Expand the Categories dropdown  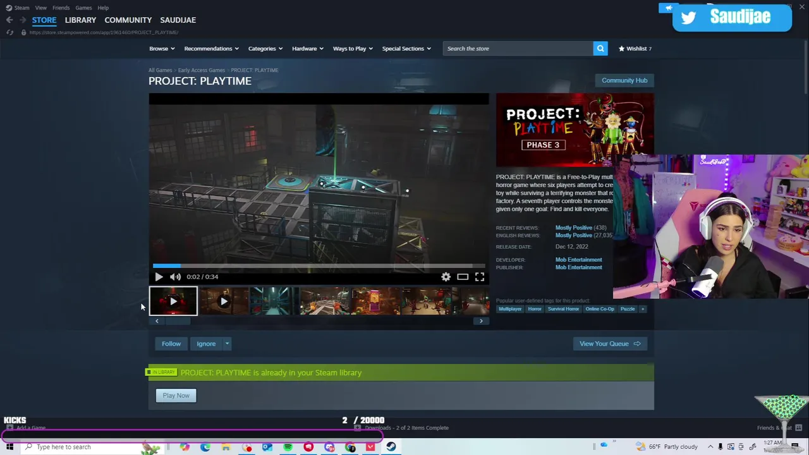point(265,49)
